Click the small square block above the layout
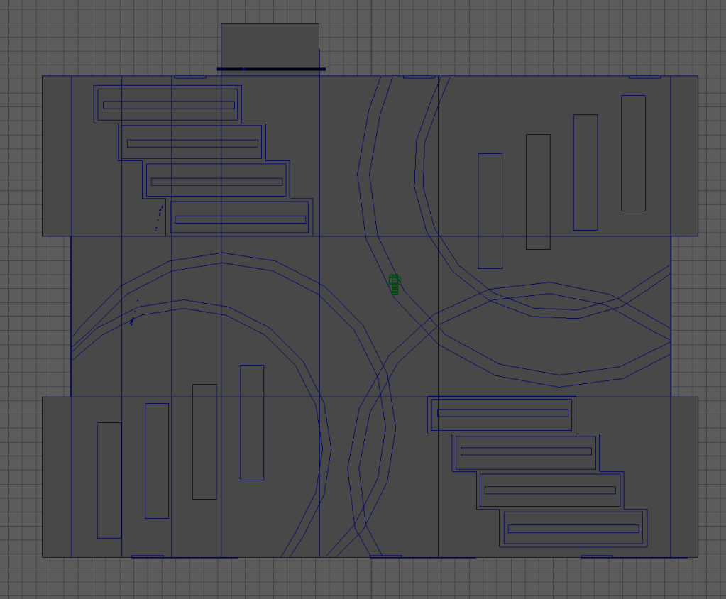Image resolution: width=726 pixels, height=599 pixels. click(270, 45)
